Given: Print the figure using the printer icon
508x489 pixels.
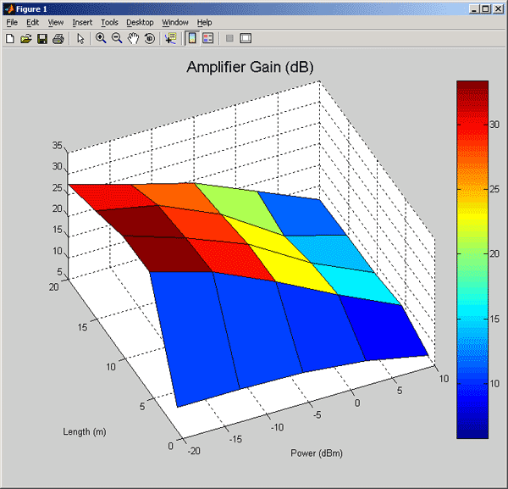Looking at the screenshot, I should [x=58, y=39].
